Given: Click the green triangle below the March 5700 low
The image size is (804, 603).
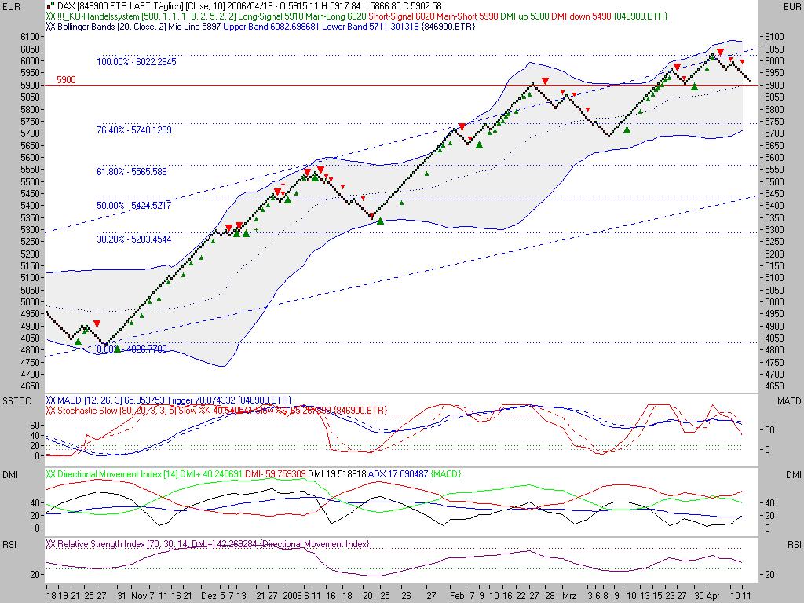Looking at the screenshot, I should tap(627, 130).
